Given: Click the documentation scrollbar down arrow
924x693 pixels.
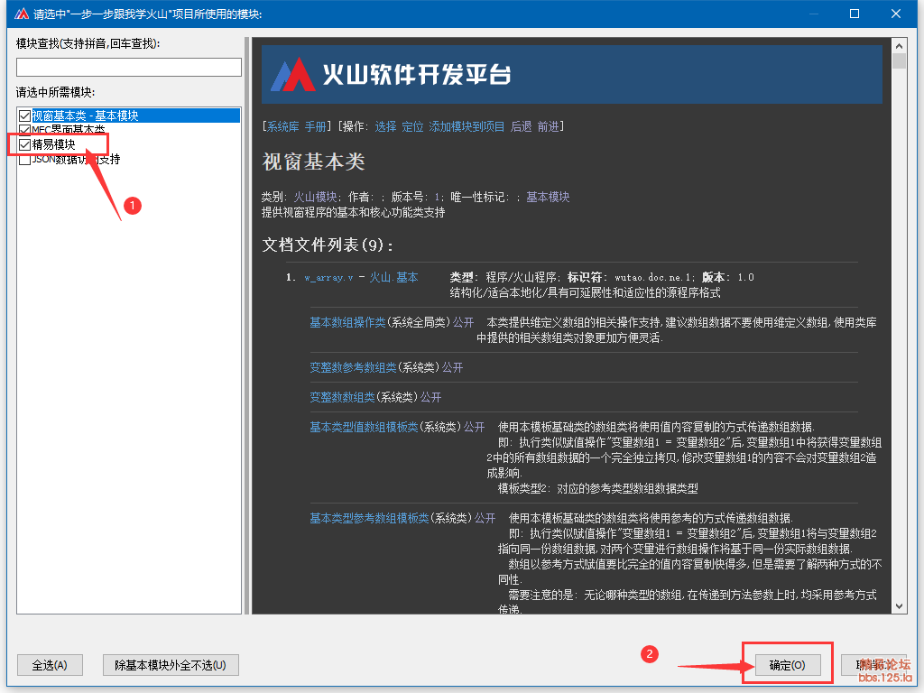Looking at the screenshot, I should pyautogui.click(x=900, y=606).
